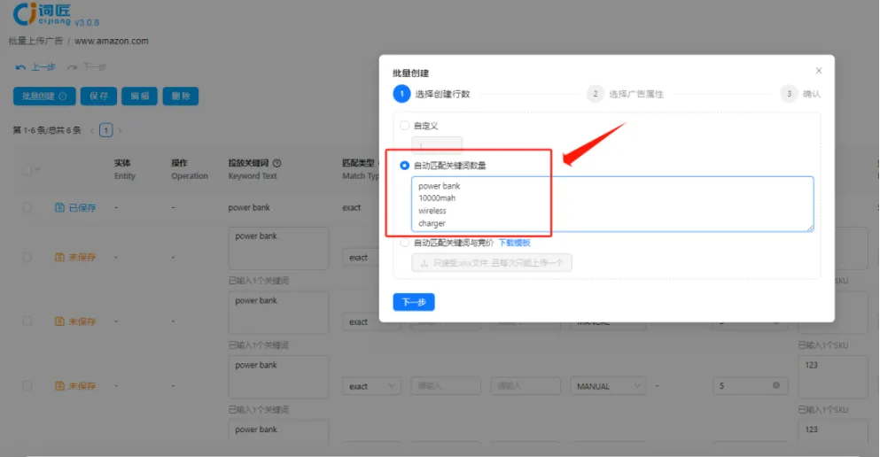Screen dimensions: 880x457
Task: Click the custom row count number field
Action: [x=437, y=145]
